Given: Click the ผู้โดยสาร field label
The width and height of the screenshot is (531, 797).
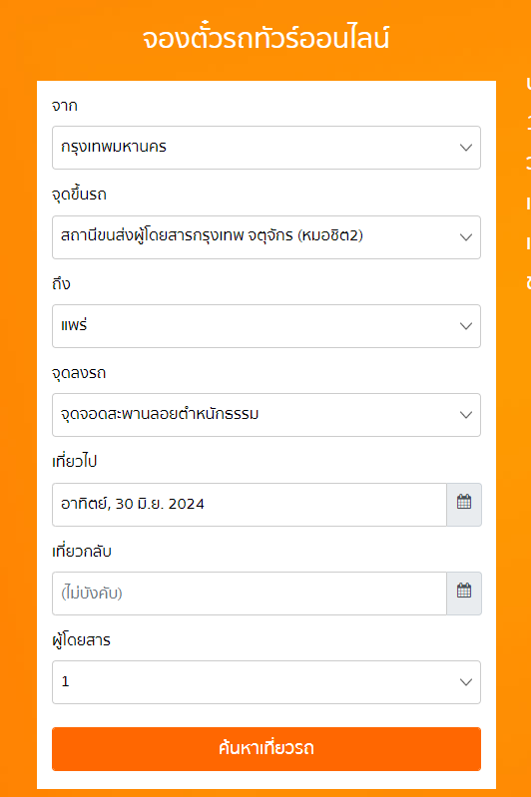Looking at the screenshot, I should click(x=81, y=640).
